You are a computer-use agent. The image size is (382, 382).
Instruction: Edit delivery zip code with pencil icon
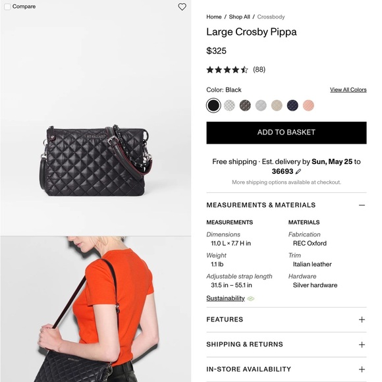pos(298,171)
